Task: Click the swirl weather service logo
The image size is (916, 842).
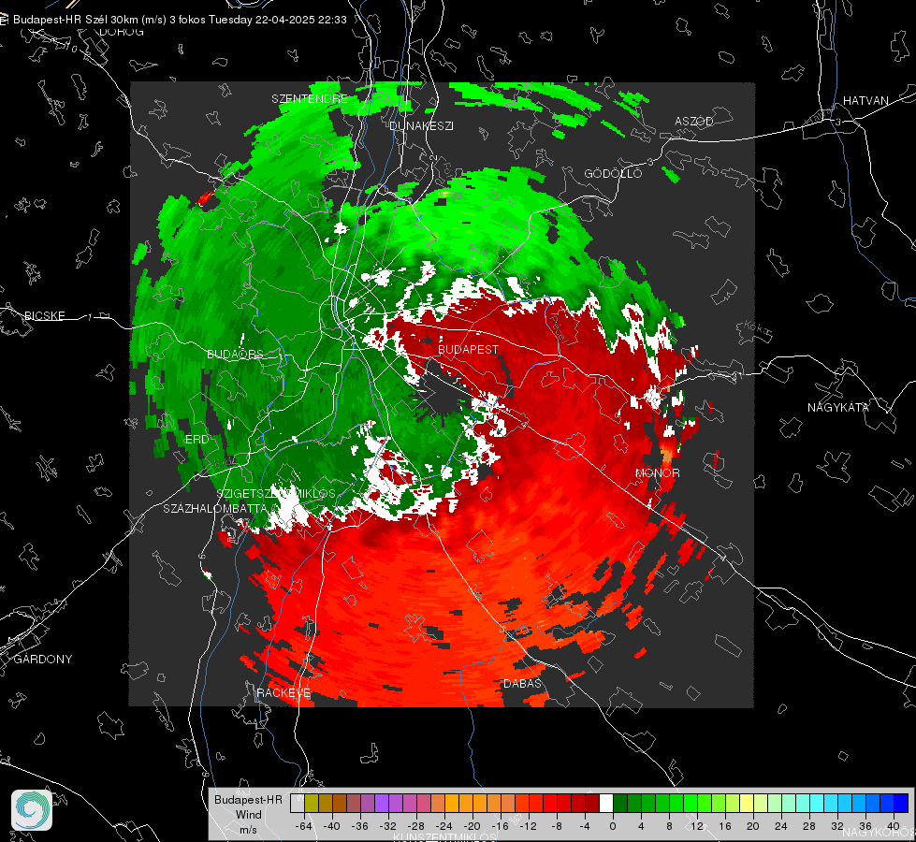Action: 32,810
